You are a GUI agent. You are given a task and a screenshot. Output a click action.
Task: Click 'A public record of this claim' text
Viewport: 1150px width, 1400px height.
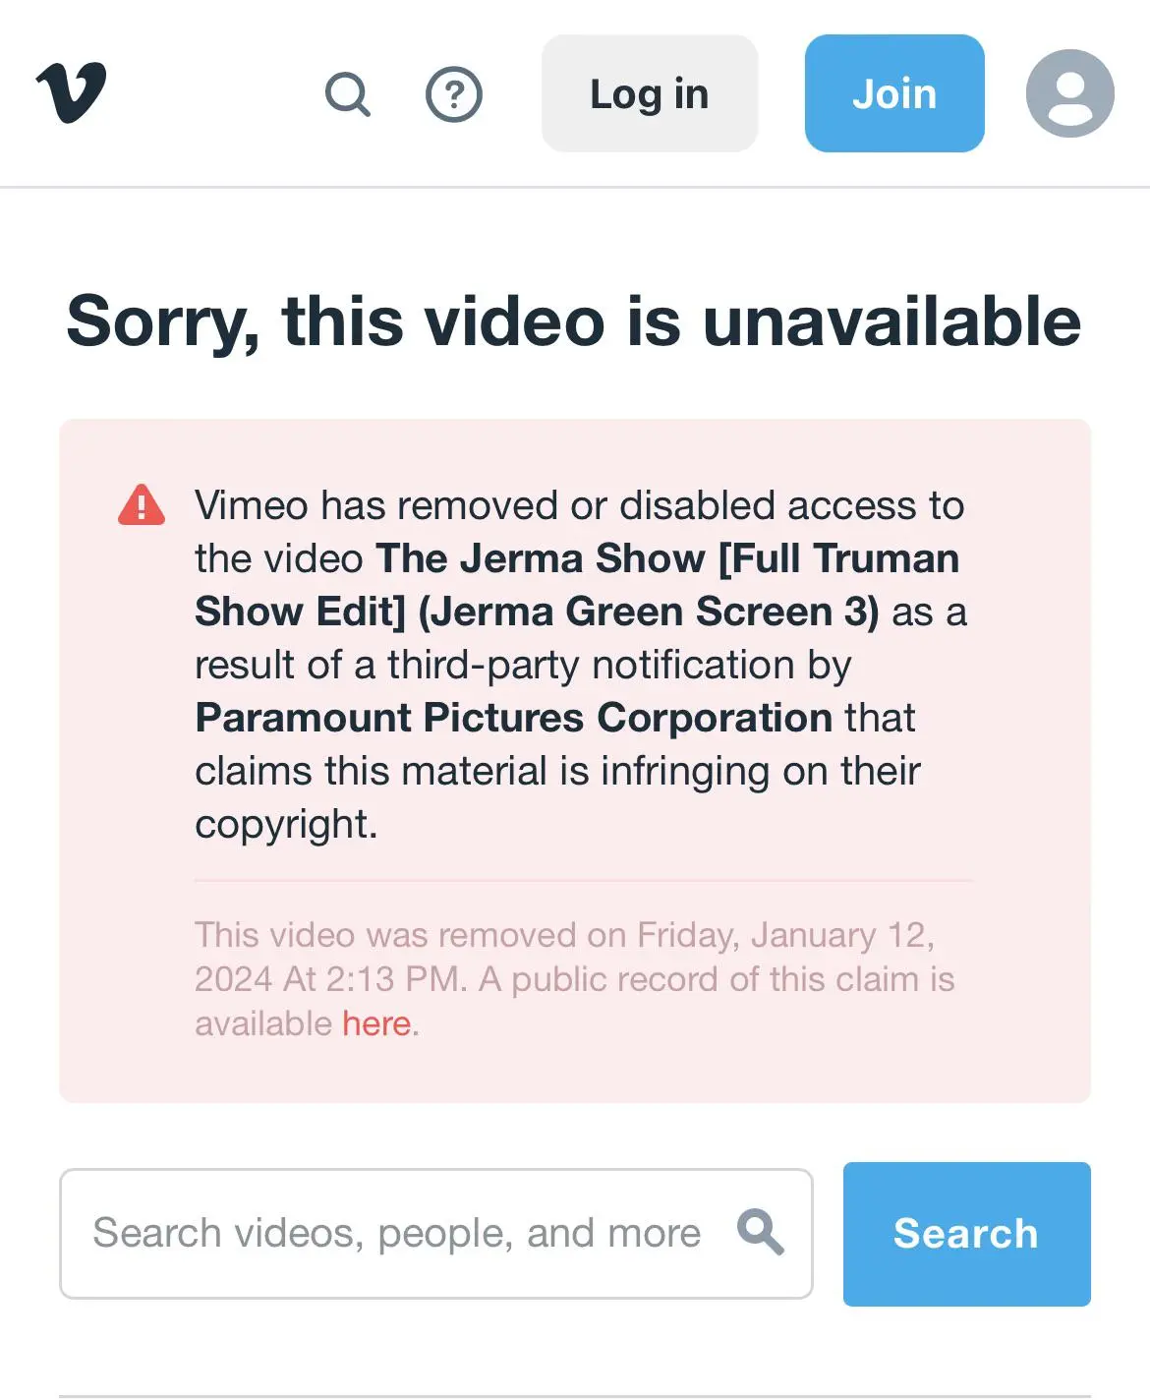click(x=699, y=979)
